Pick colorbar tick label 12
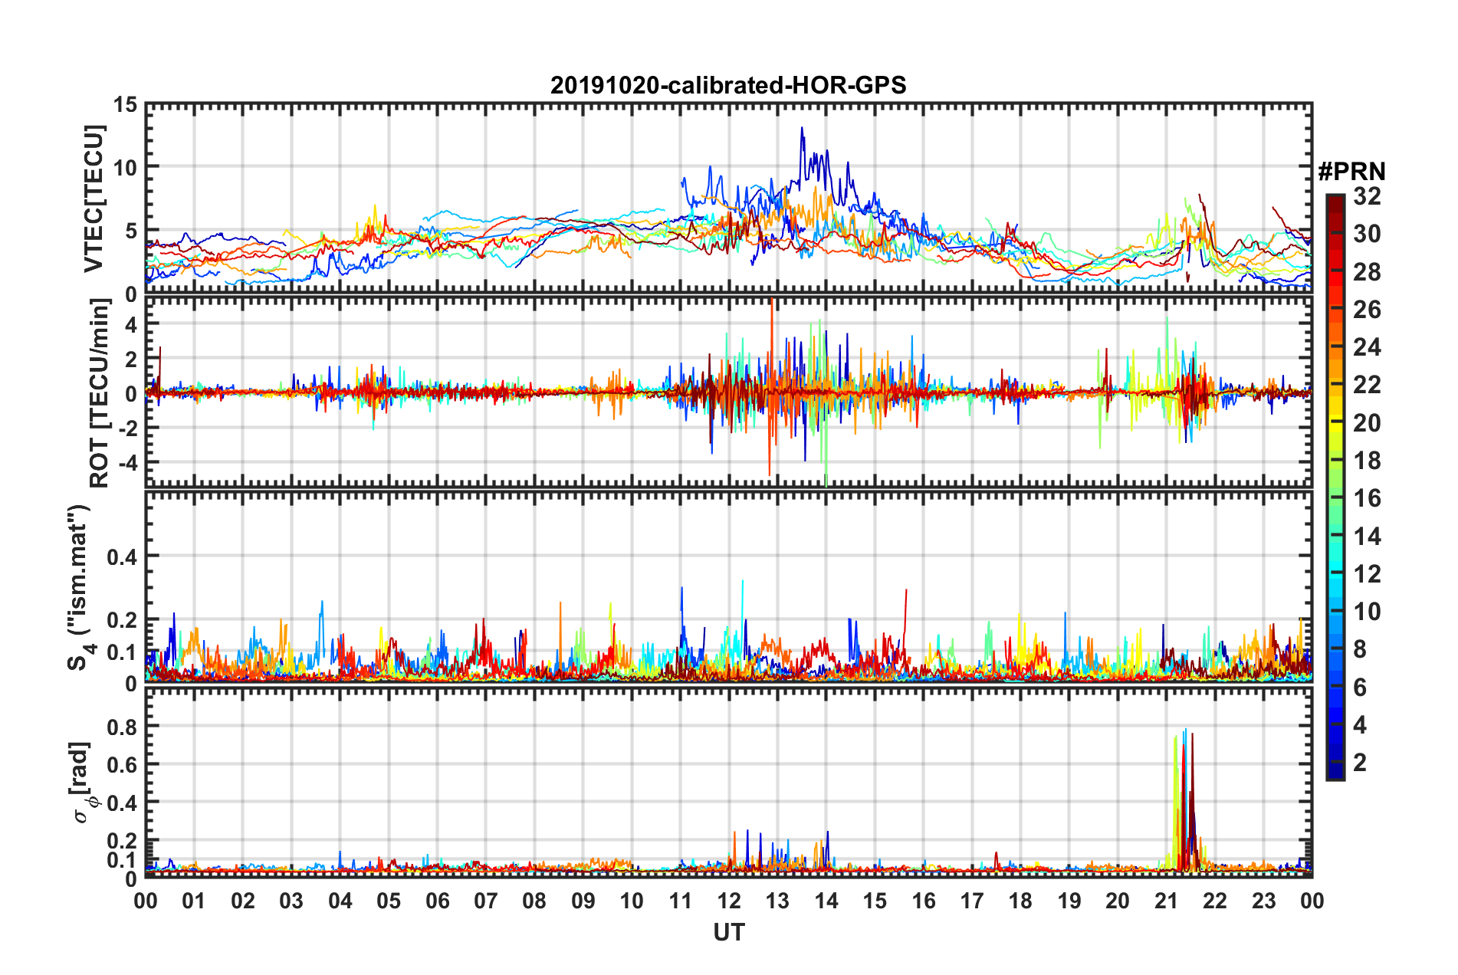 (x=1367, y=574)
